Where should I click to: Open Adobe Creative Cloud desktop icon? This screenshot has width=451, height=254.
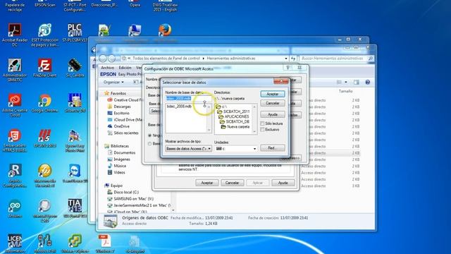[x=15, y=105]
